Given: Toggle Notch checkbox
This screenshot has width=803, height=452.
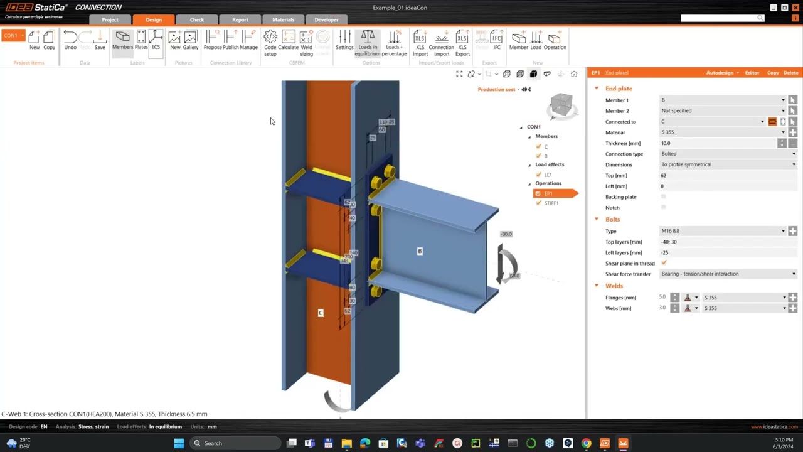Looking at the screenshot, I should (x=664, y=207).
